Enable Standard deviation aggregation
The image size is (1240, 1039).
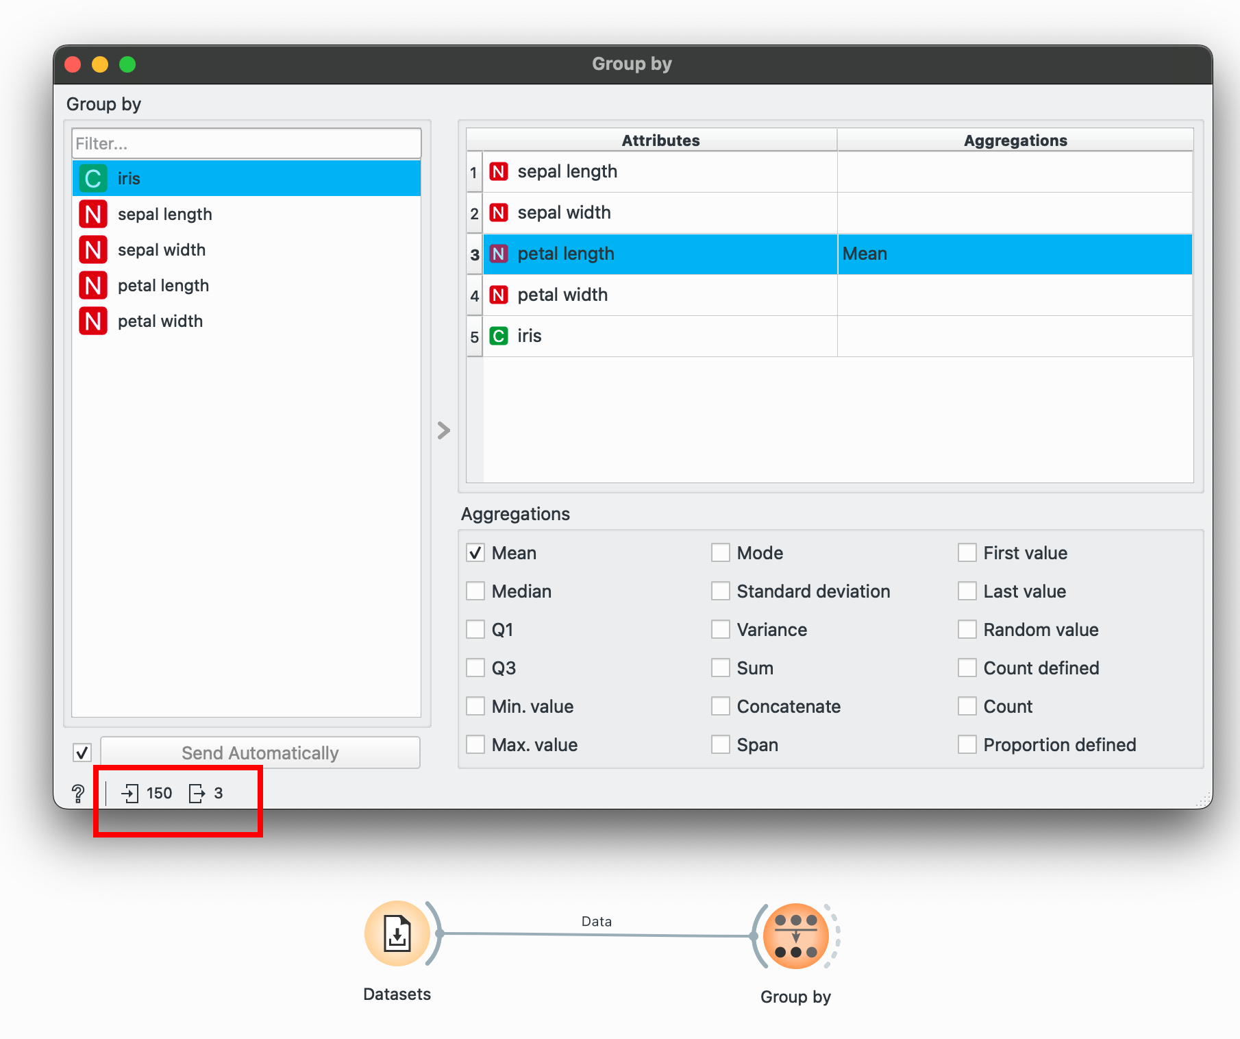pos(721,591)
